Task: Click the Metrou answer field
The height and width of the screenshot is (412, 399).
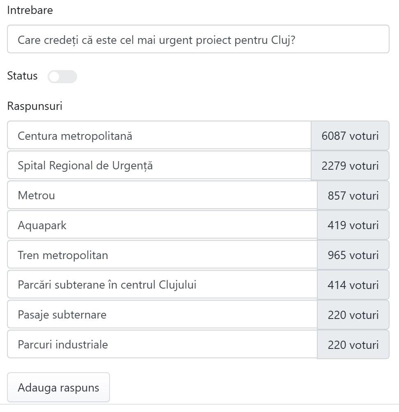Action: click(162, 196)
